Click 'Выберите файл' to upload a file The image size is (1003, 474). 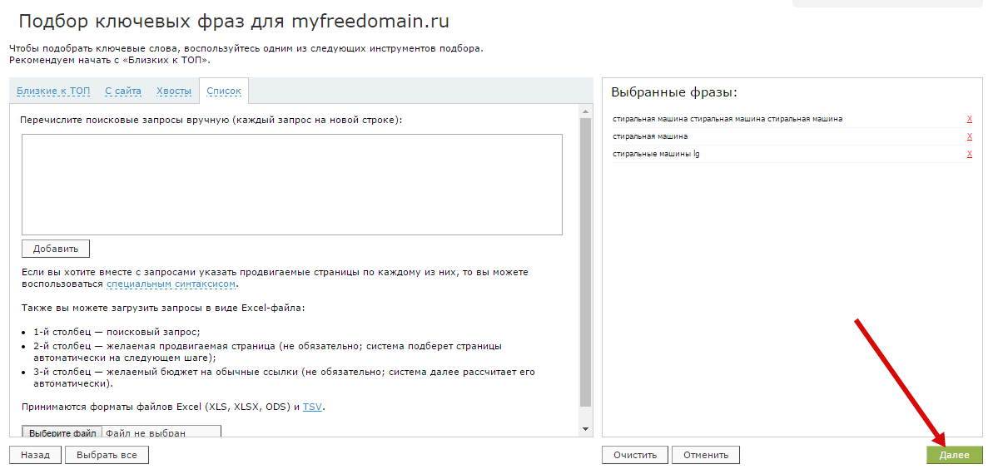point(62,432)
